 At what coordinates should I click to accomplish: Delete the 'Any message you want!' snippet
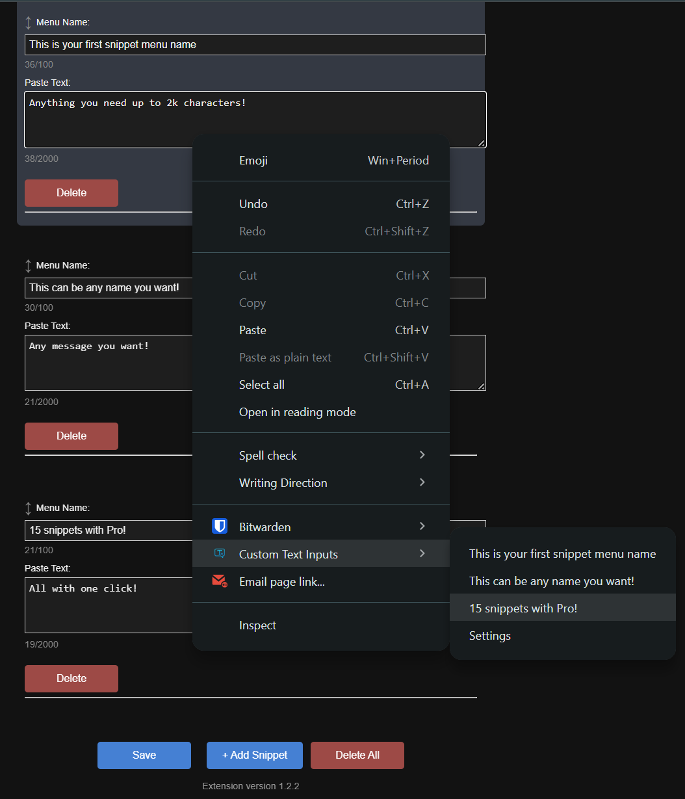71,436
